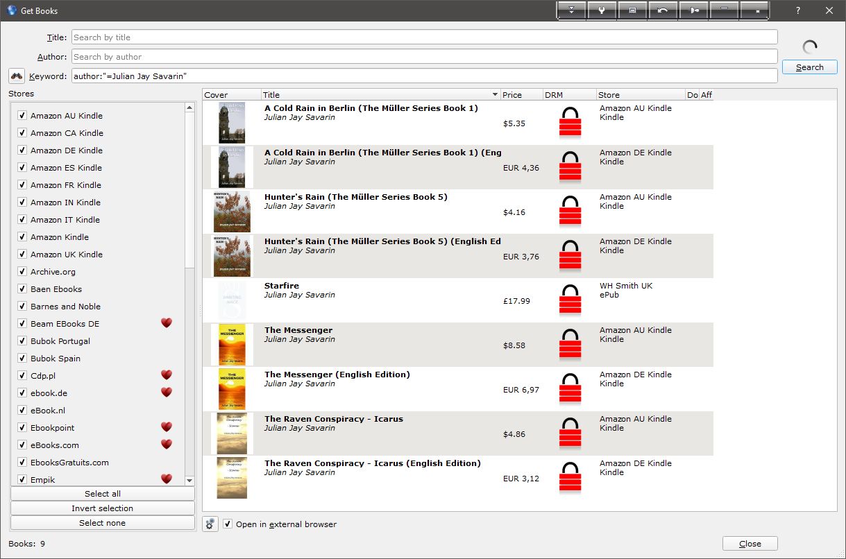Image resolution: width=846 pixels, height=559 pixels.
Task: Uncheck the Amazon CA Kindle store checkbox
Action: (x=22, y=132)
